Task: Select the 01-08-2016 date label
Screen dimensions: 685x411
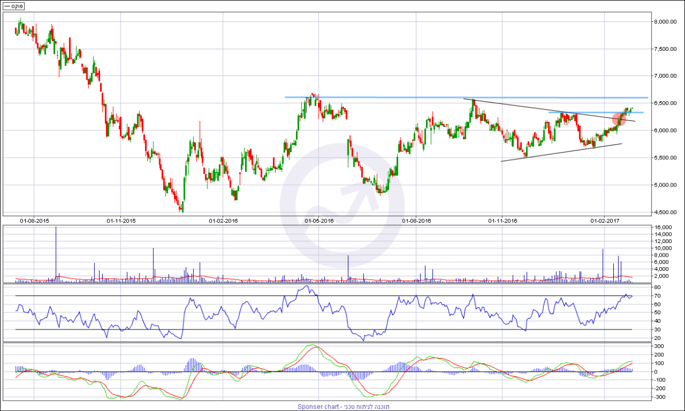Action: tap(416, 221)
